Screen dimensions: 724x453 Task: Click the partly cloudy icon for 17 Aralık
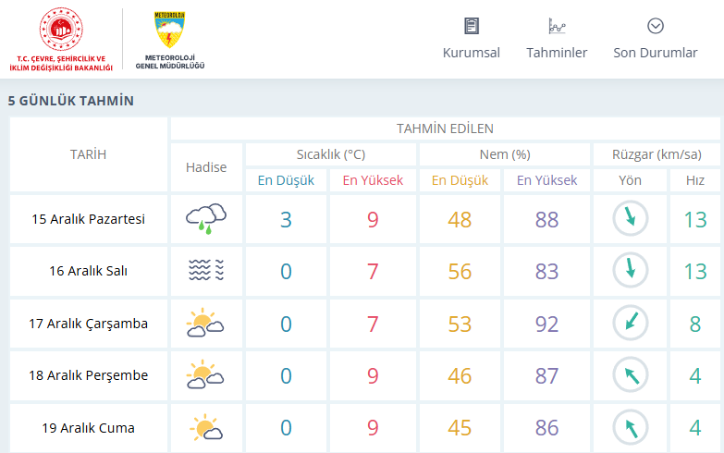(205, 324)
